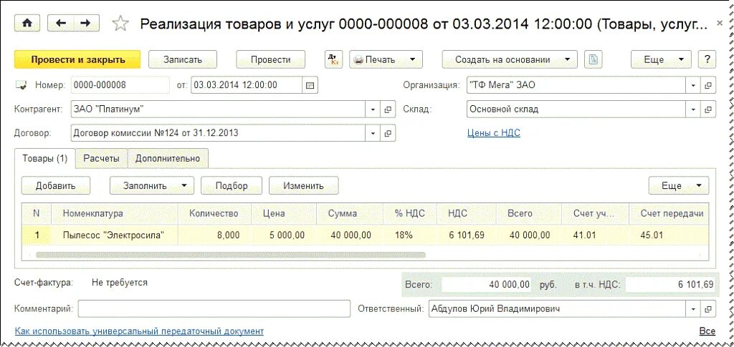Select the 18% НДС rate cell
Screen dimensions: 734x347
point(410,235)
